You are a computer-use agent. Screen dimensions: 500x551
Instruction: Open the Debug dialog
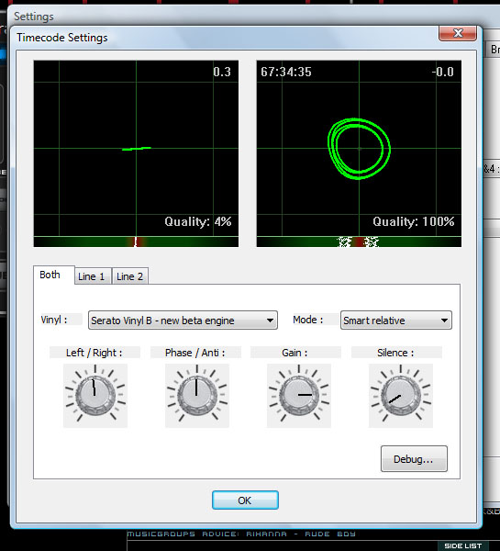point(414,459)
